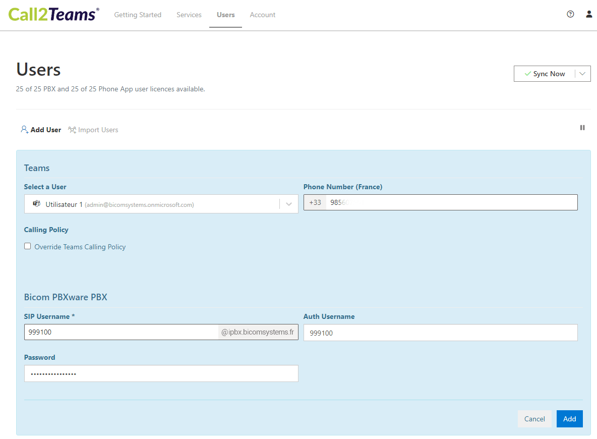
Task: Click the @ipbx.bicomsystems.fr domain suffix
Action: point(258,332)
